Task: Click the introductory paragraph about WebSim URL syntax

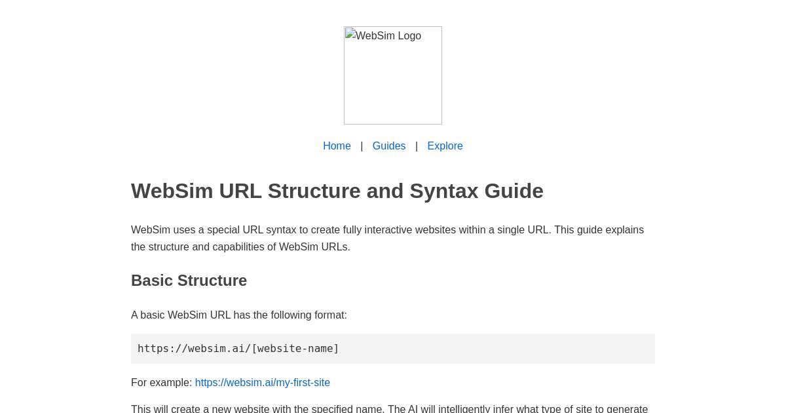Action: pos(387,238)
